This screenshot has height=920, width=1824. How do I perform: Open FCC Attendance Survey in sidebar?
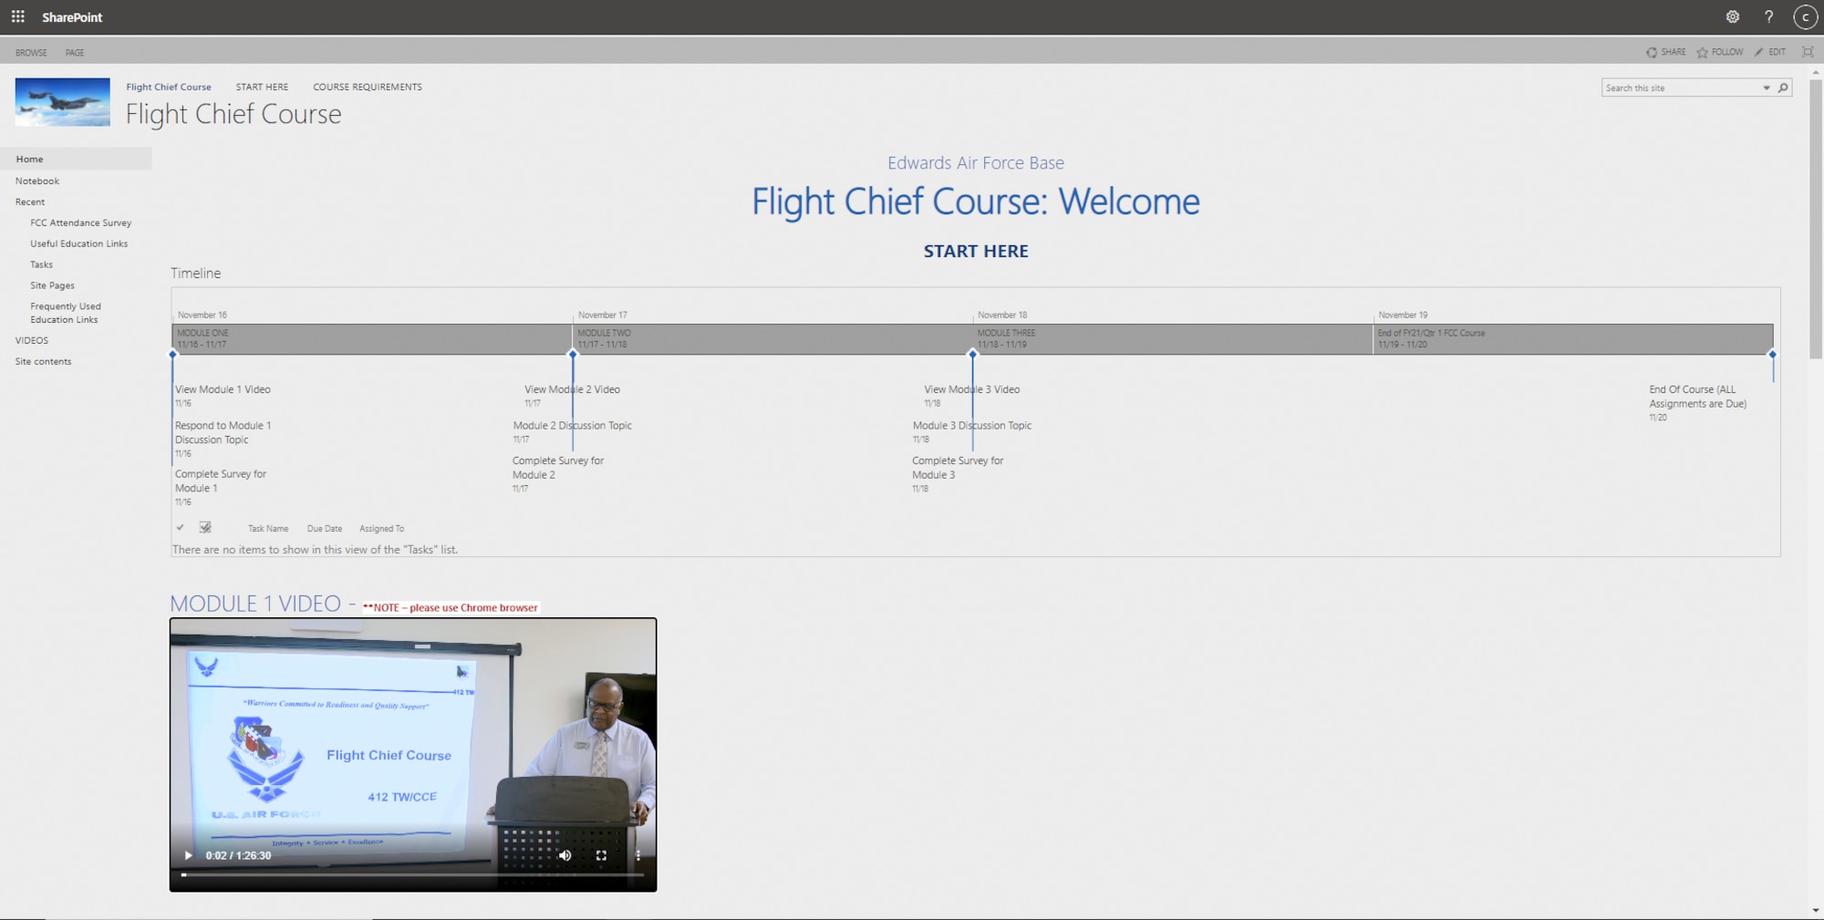click(x=80, y=222)
